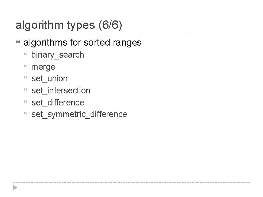Click the bullet marker beside merge
This screenshot has width=263, height=197.
(25, 67)
